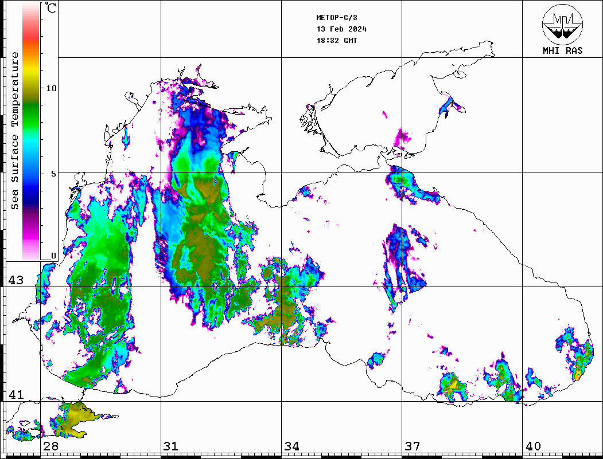Click the 'MHI RAS' caption text
Screen dimensions: 603x459
(563, 50)
